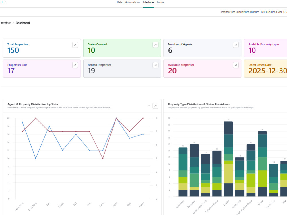Open the Data tab
This screenshot has width=287, height=215.
(119, 2)
